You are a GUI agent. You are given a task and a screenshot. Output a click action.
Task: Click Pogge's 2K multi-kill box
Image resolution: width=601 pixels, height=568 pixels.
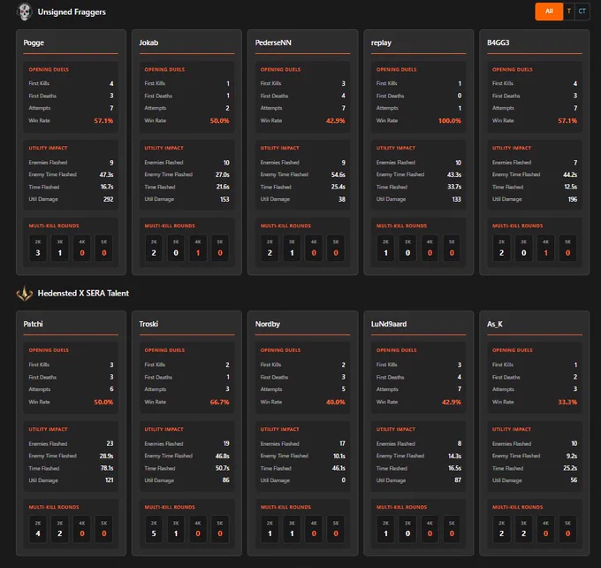[38, 248]
